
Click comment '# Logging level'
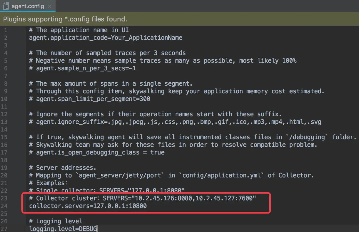pyautogui.click(x=56, y=221)
